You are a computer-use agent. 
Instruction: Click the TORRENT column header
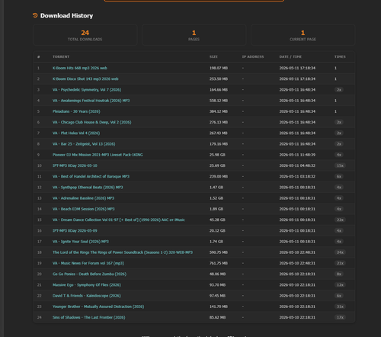[x=61, y=56]
